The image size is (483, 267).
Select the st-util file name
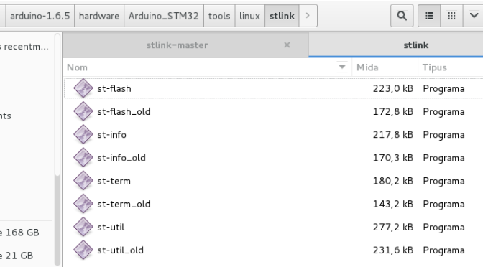pos(111,227)
